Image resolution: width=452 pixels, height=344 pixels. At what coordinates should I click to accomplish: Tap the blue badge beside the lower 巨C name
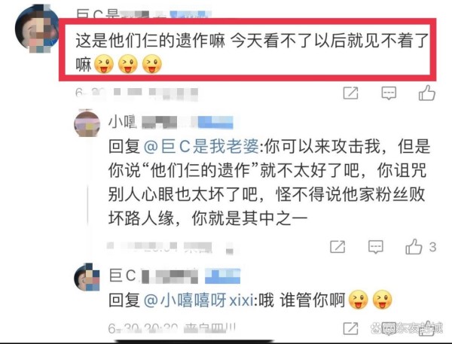(222, 276)
